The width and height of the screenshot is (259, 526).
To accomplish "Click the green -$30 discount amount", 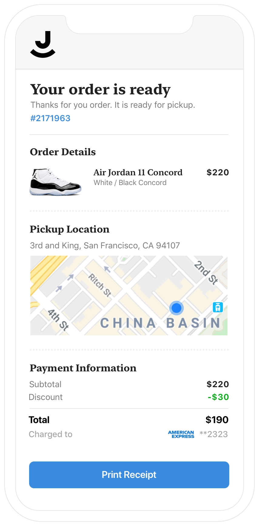I will tap(218, 397).
